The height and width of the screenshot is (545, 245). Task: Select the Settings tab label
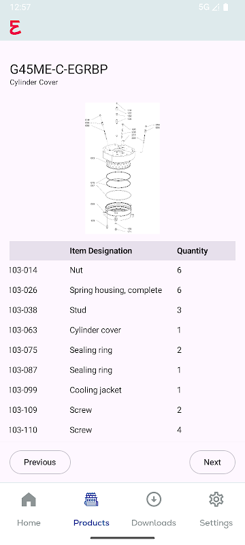click(x=216, y=523)
